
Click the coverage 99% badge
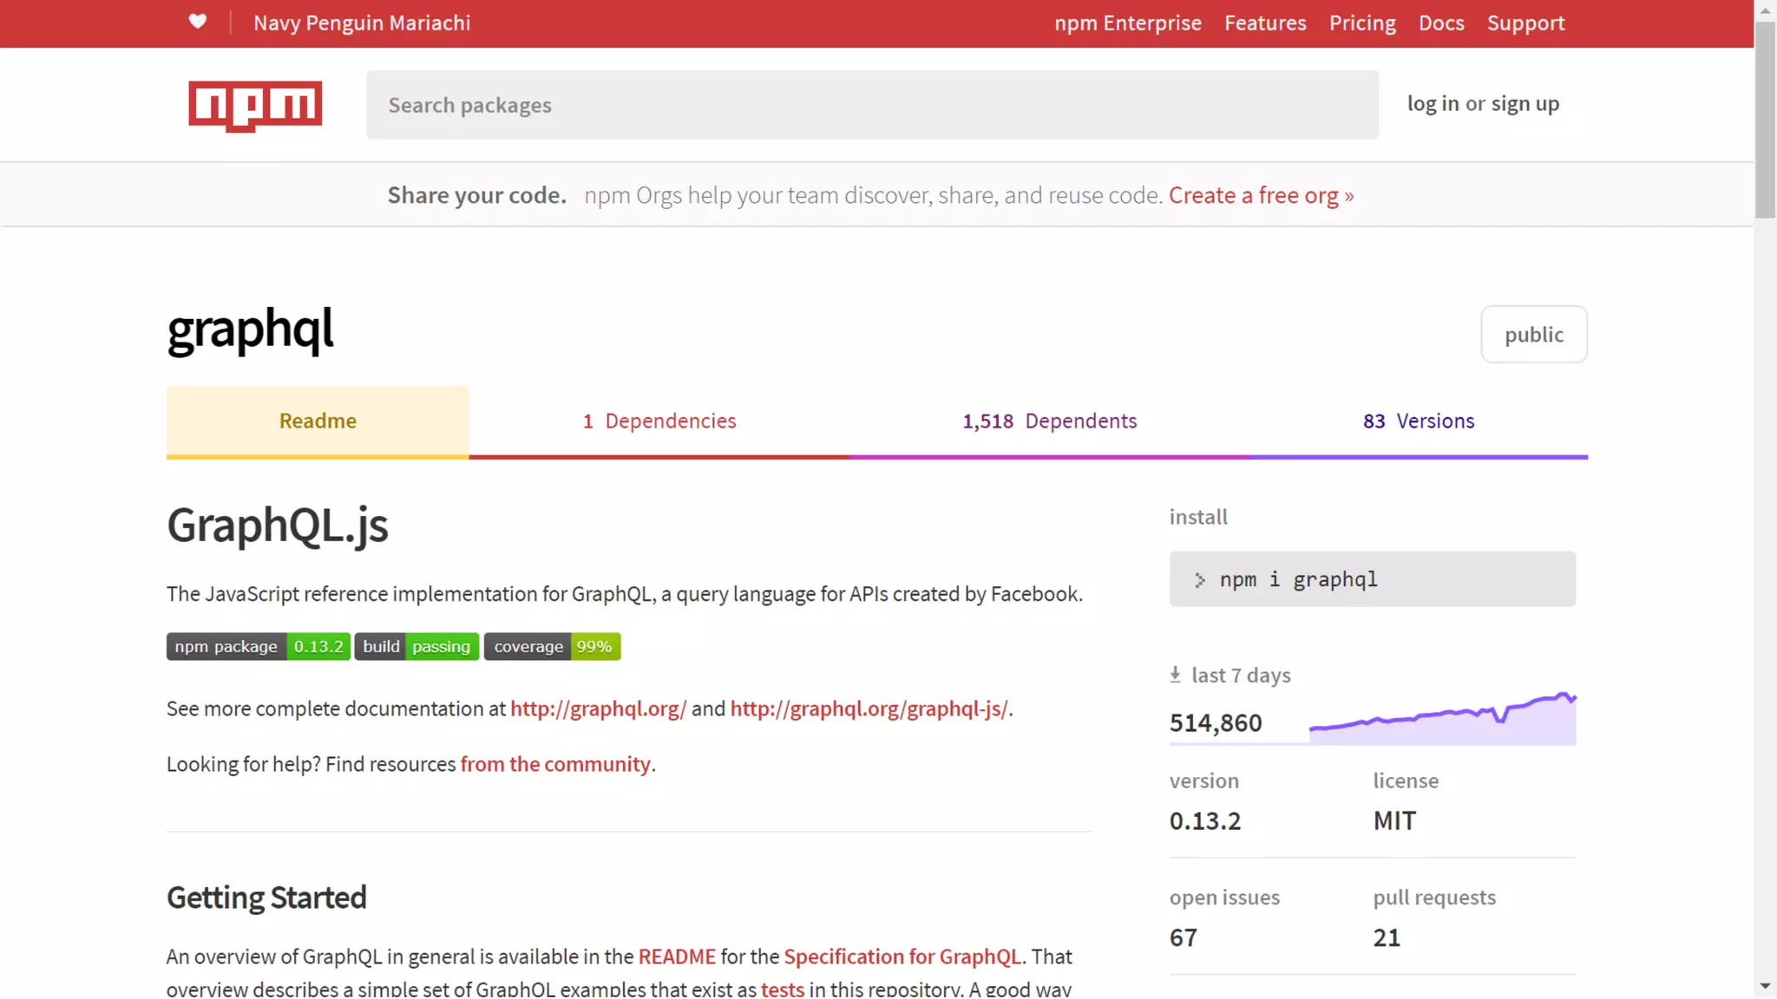point(552,646)
